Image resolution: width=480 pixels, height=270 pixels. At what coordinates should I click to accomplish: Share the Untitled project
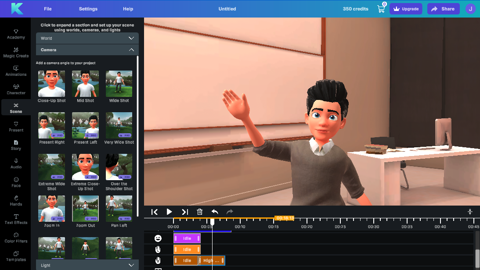point(443,8)
